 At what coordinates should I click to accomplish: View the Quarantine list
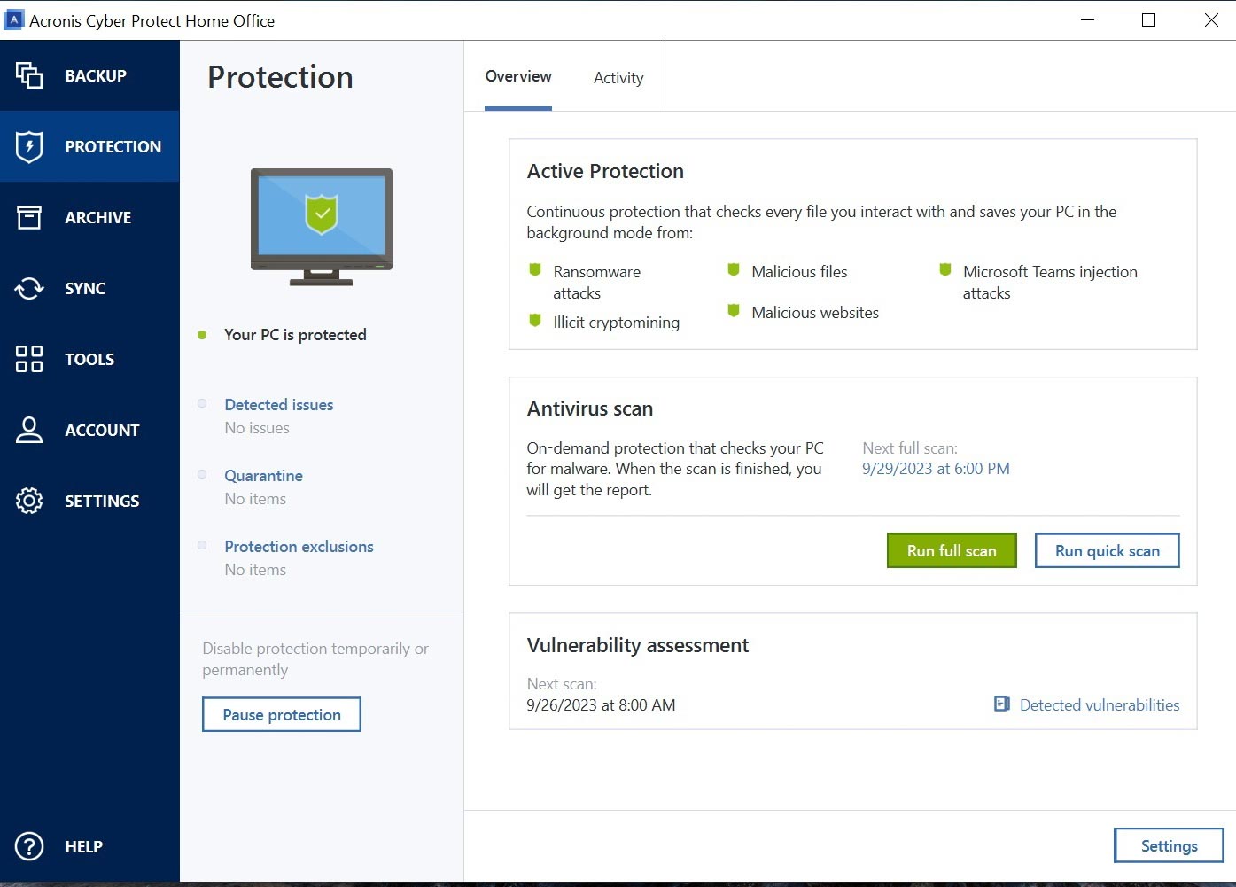[x=263, y=476]
